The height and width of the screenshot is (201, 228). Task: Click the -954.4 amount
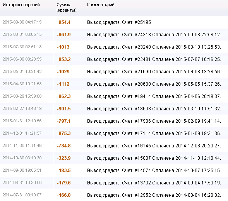64,22
